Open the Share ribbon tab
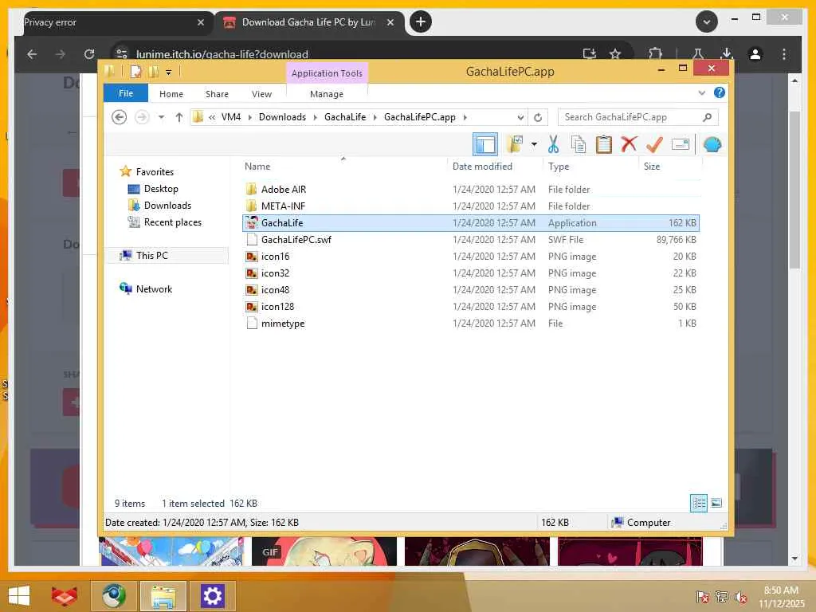Image resolution: width=816 pixels, height=612 pixels. [217, 94]
